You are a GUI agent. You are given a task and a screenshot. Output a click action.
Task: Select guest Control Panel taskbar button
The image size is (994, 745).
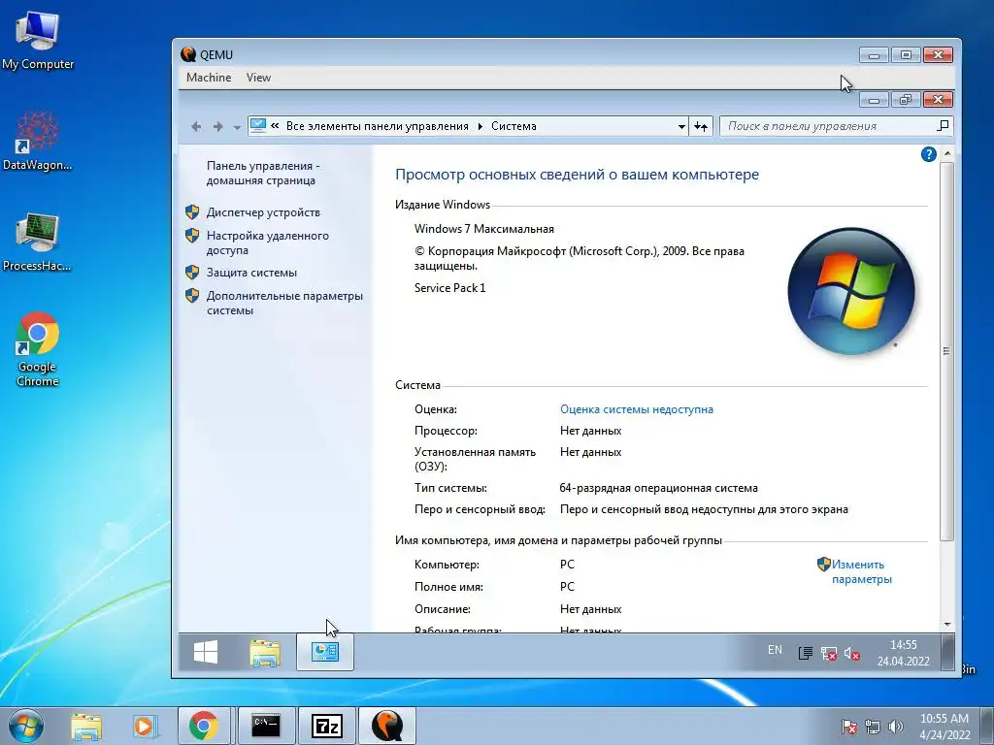click(324, 652)
